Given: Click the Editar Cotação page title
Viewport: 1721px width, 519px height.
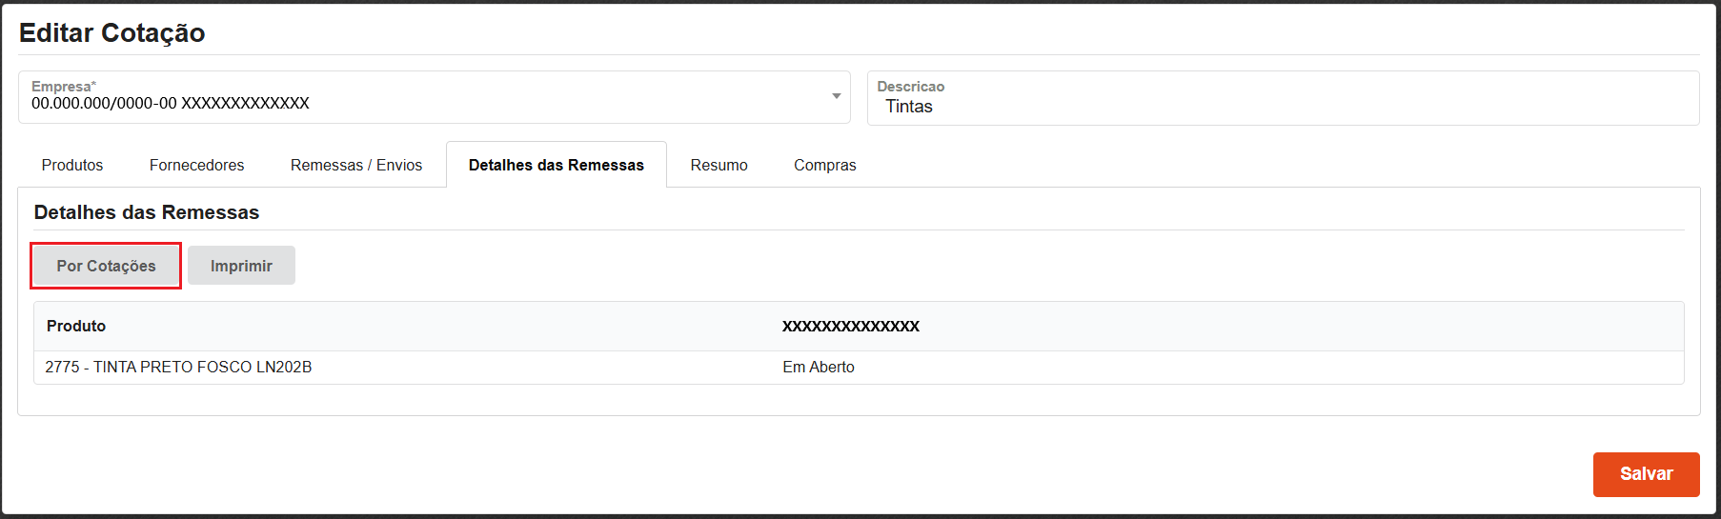Looking at the screenshot, I should (x=112, y=33).
